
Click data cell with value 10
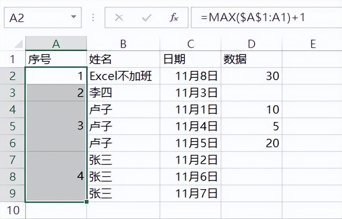pos(252,109)
